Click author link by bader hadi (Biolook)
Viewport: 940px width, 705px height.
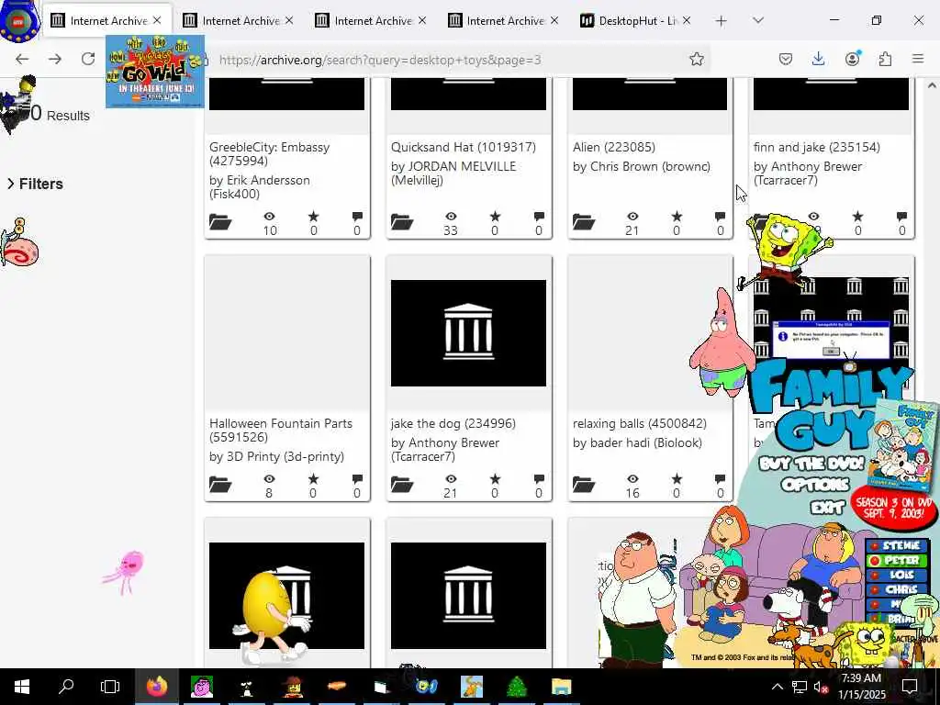point(637,443)
